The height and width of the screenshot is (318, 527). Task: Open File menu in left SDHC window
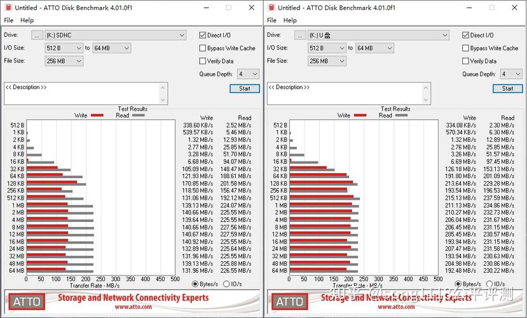pos(9,20)
